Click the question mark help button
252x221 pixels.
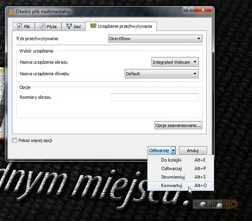tap(190, 9)
